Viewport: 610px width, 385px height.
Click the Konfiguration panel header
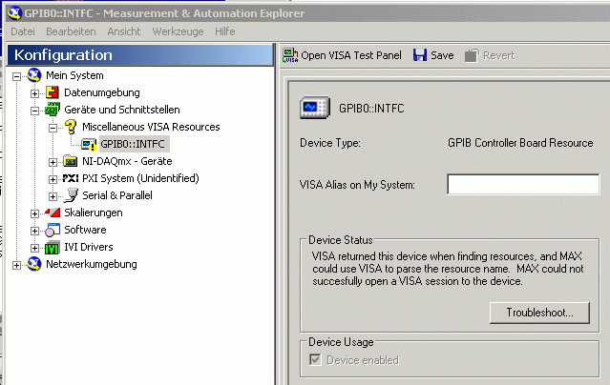(141, 55)
